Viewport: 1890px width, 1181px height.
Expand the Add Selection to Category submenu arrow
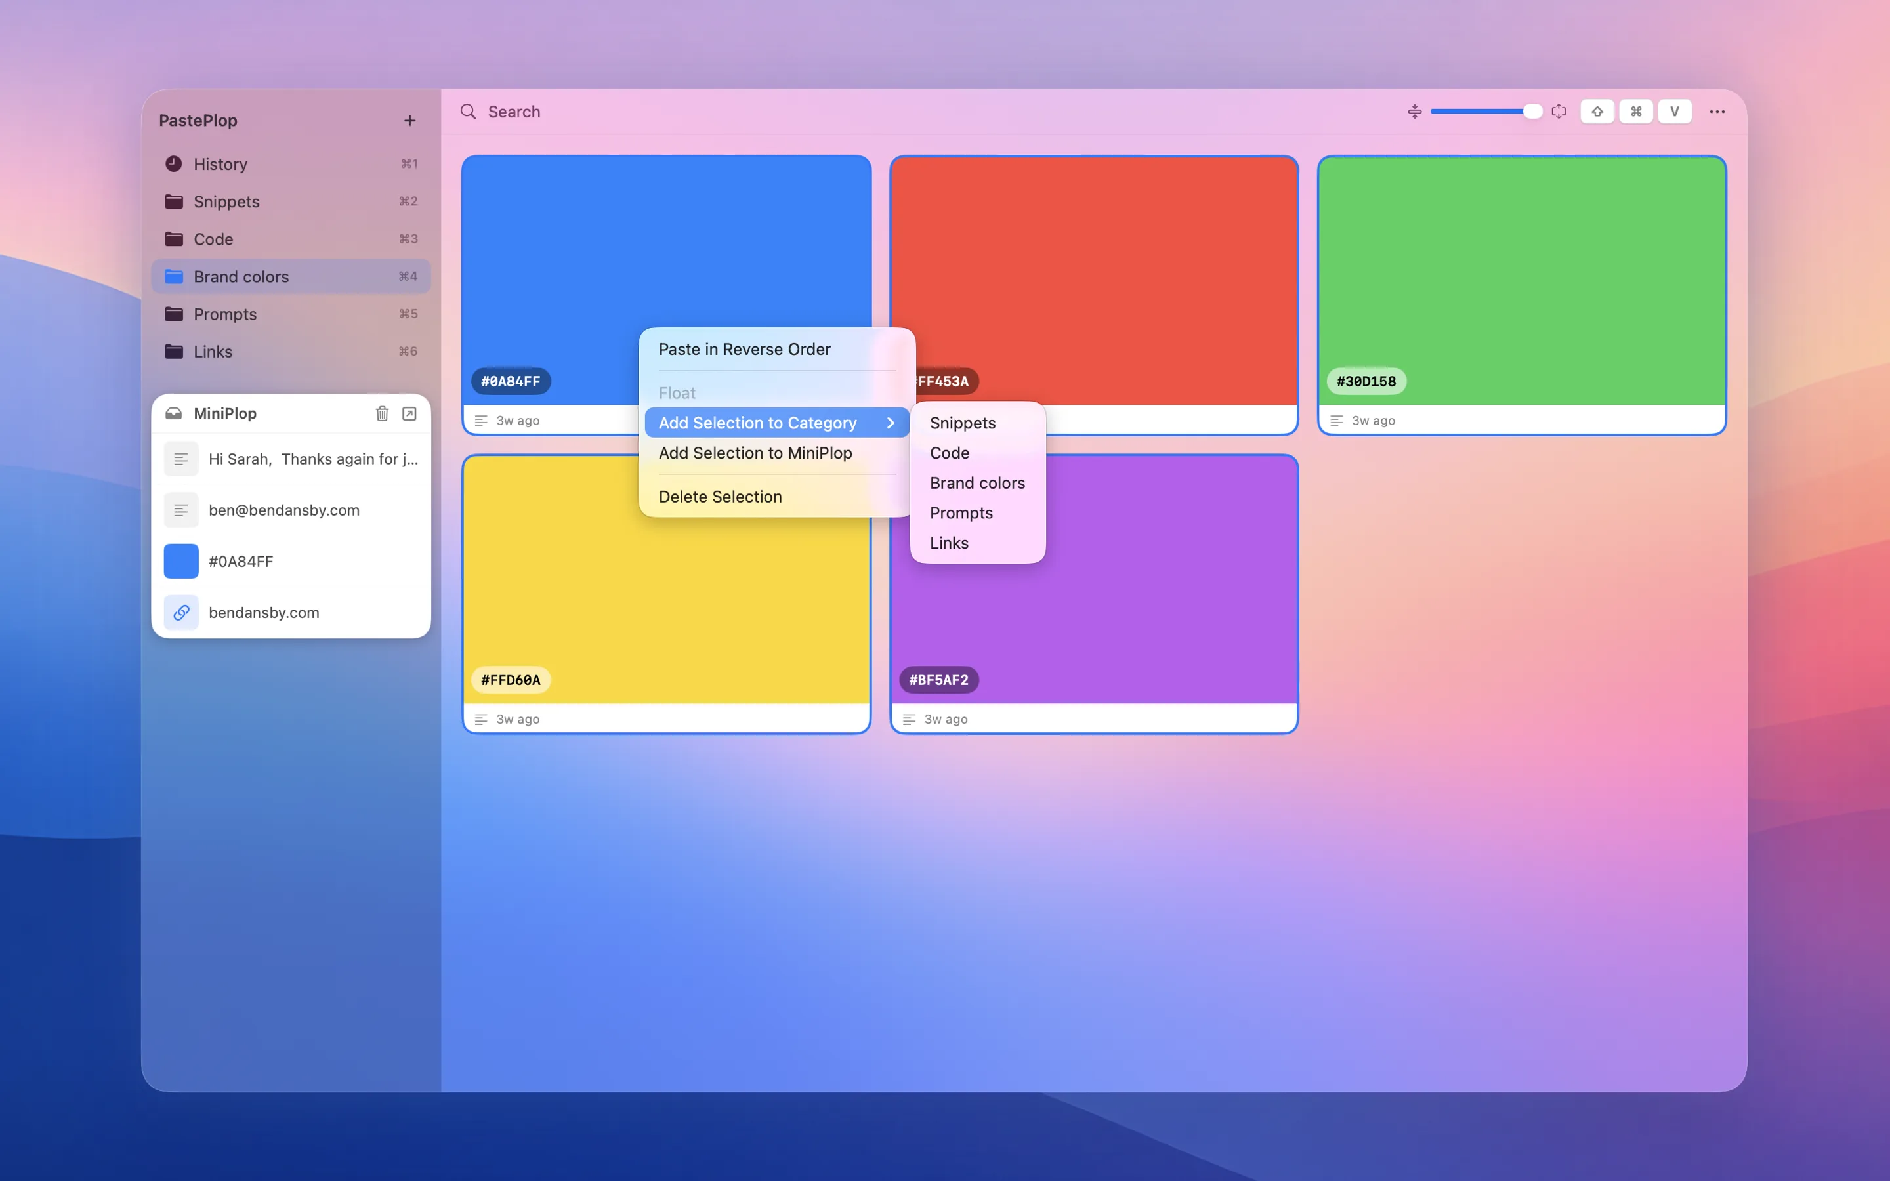[891, 423]
